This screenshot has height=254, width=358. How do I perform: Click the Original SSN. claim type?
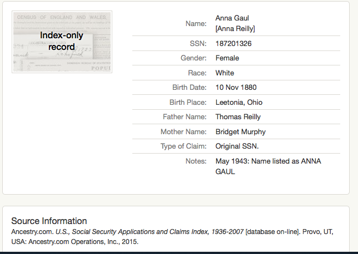pyautogui.click(x=237, y=146)
